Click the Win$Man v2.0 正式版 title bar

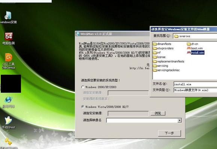click(112, 34)
